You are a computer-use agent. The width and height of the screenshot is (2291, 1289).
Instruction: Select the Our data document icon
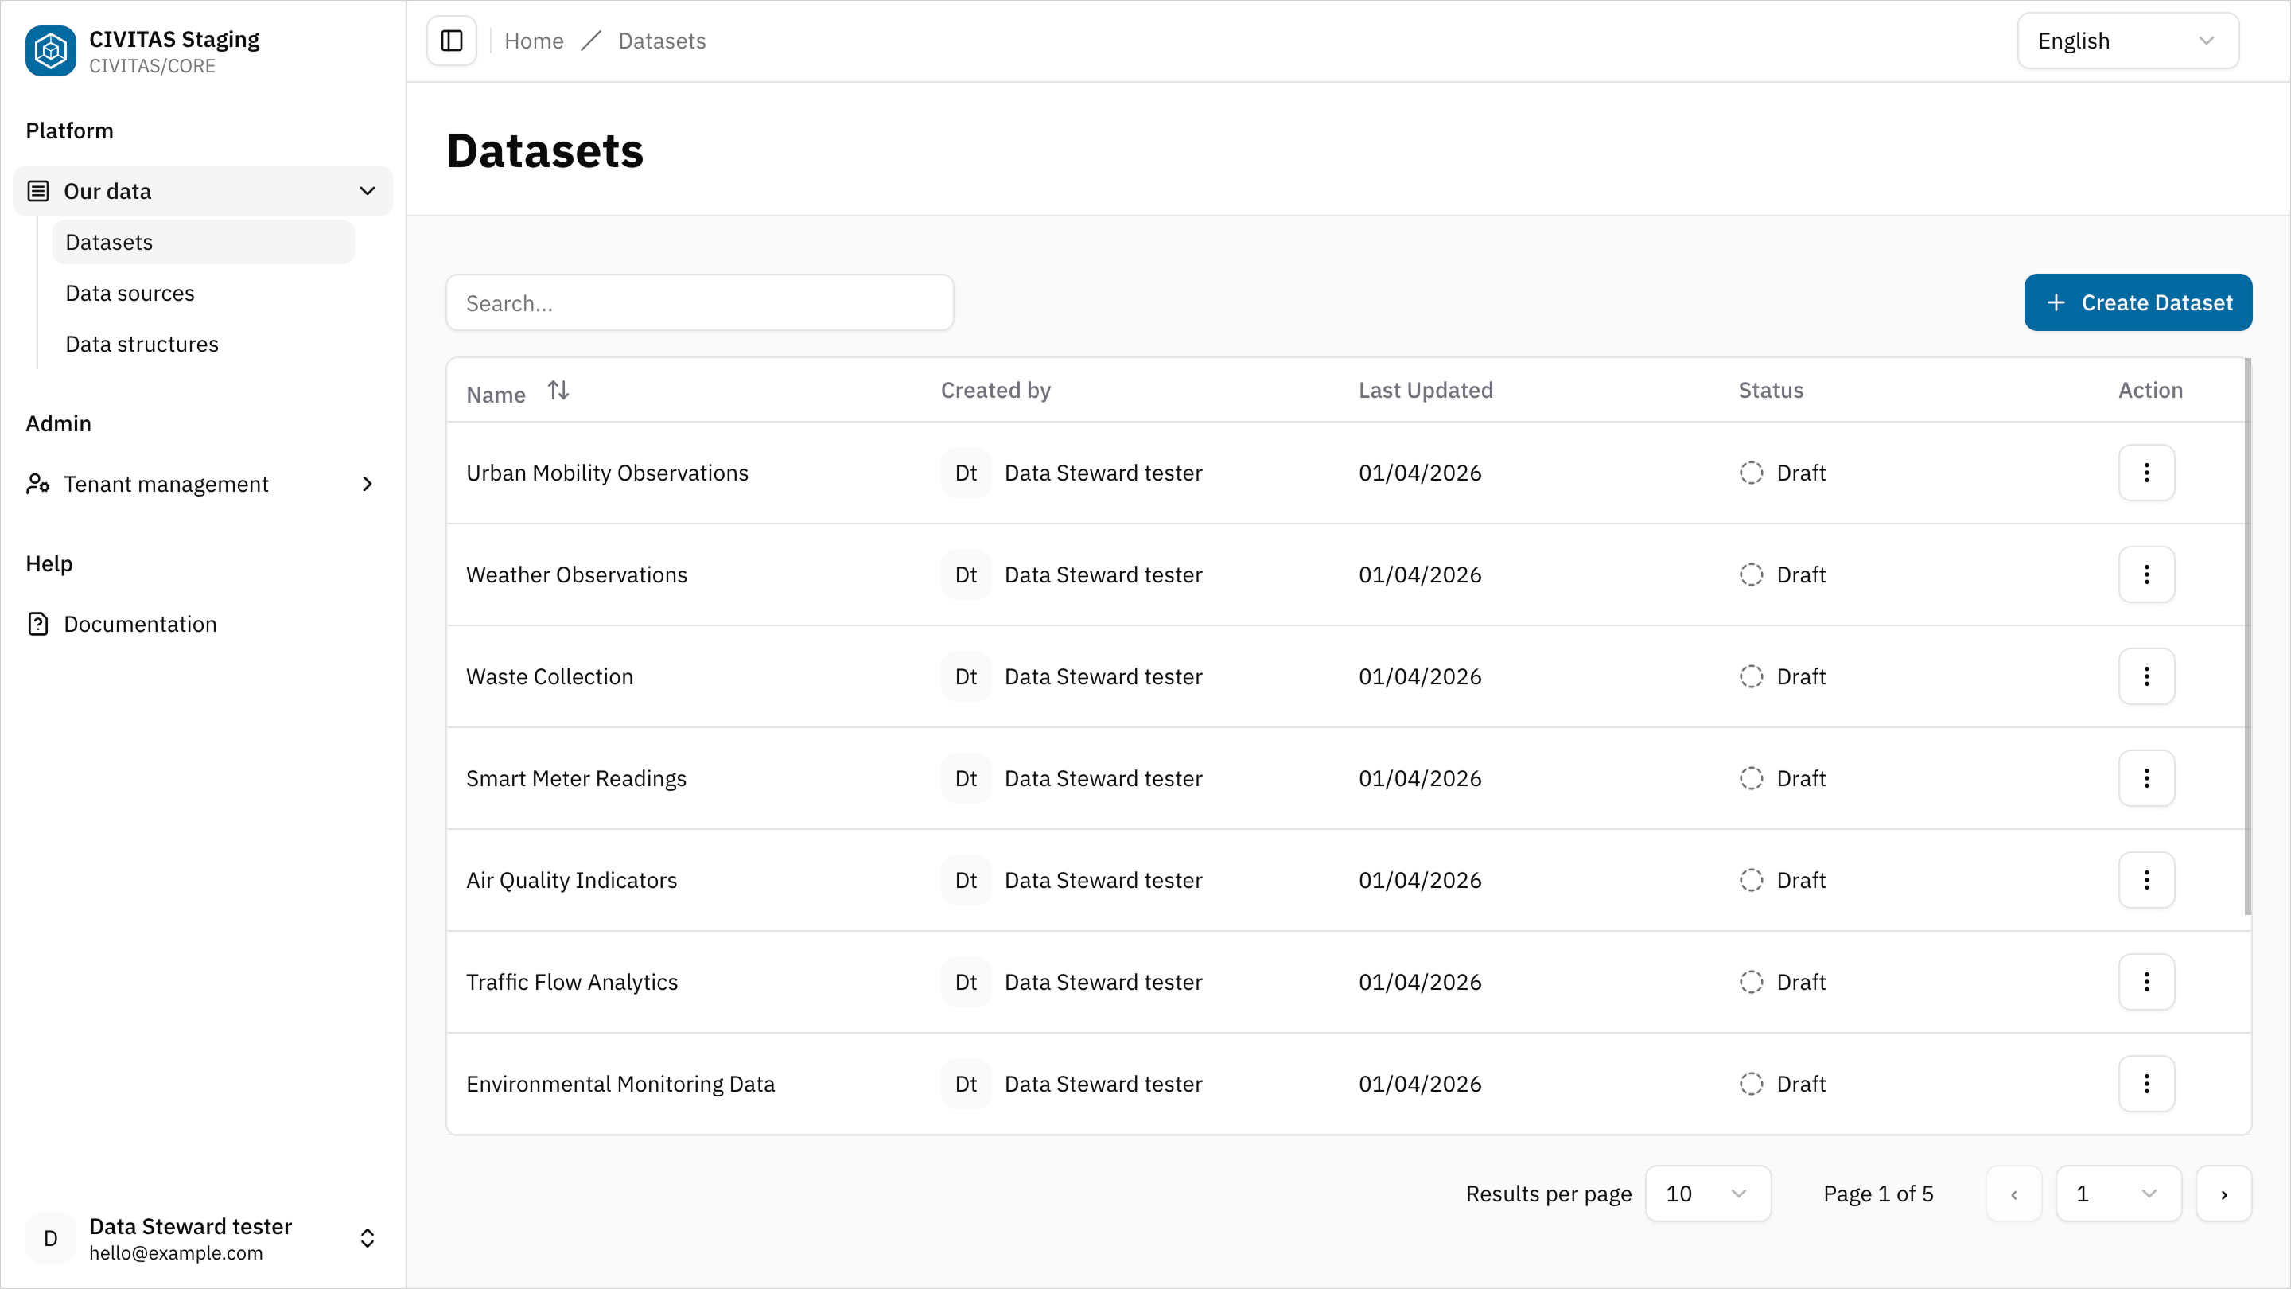37,190
